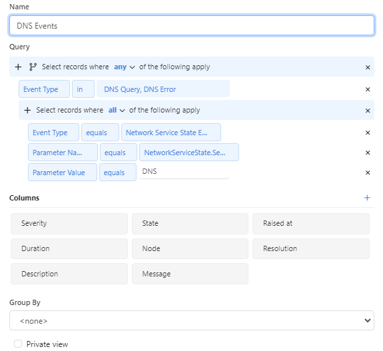
Task: Select the Resolution column tile
Action: (x=311, y=248)
